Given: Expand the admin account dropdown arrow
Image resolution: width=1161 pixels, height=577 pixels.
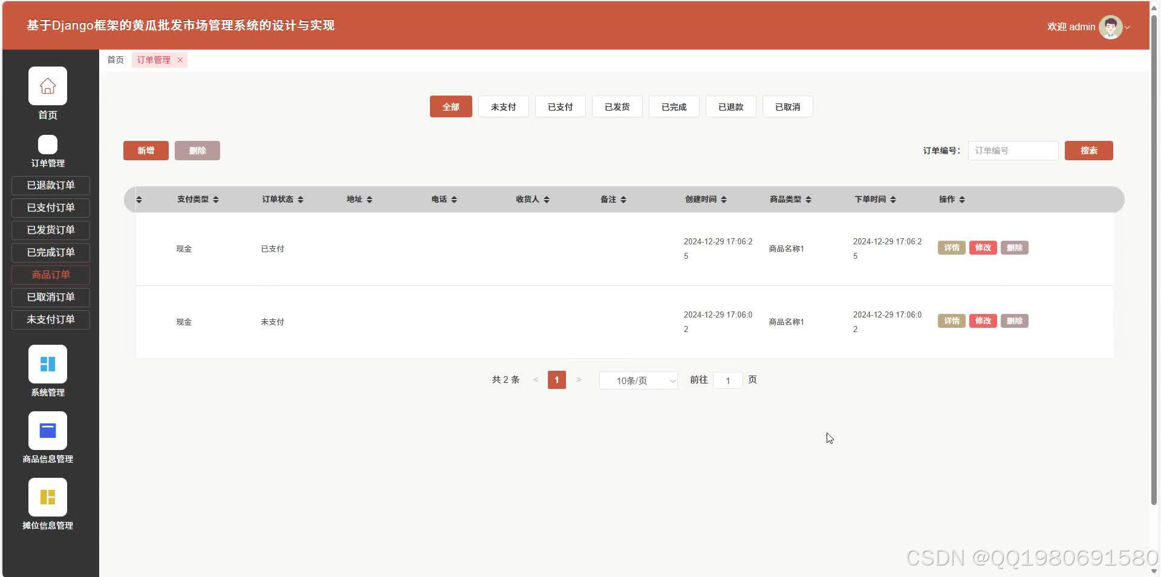Looking at the screenshot, I should (x=1127, y=27).
